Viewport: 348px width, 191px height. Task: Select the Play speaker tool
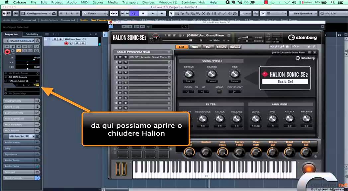pyautogui.click(x=230, y=13)
